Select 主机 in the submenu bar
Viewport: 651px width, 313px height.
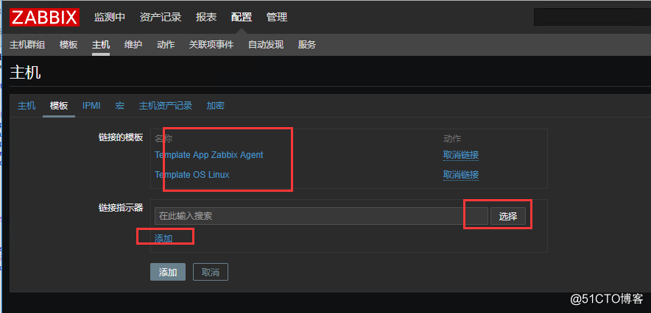(101, 45)
